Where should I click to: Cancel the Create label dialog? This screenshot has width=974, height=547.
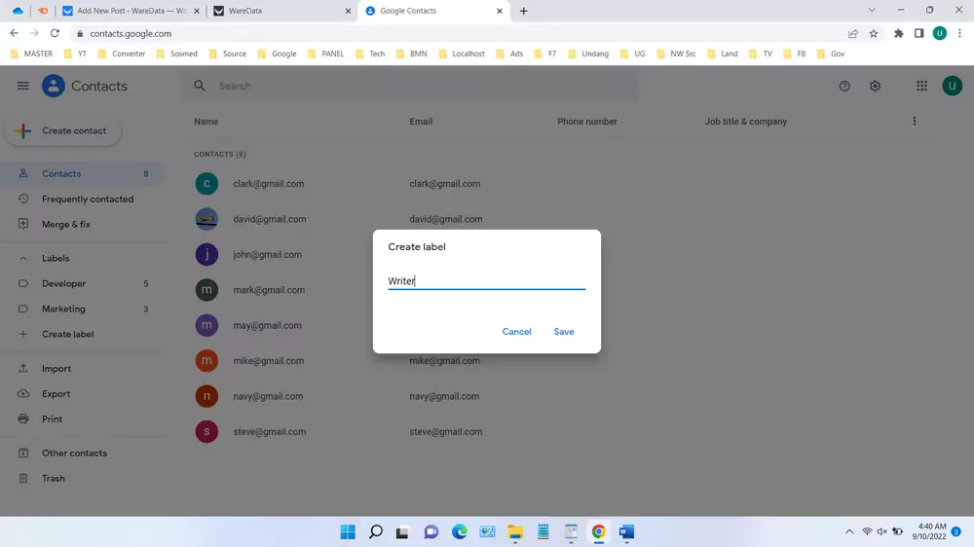coord(516,332)
